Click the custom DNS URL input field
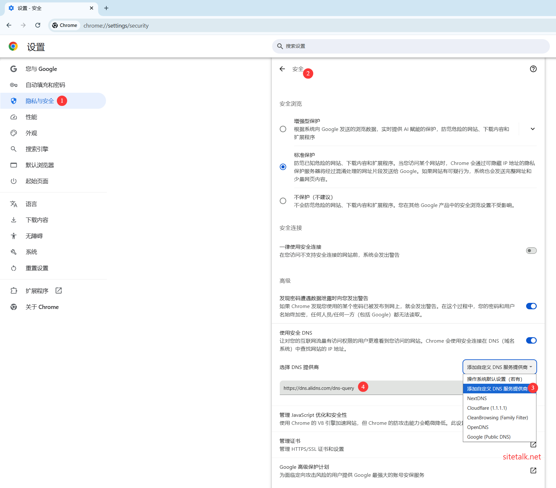This screenshot has height=488, width=556. click(x=371, y=388)
